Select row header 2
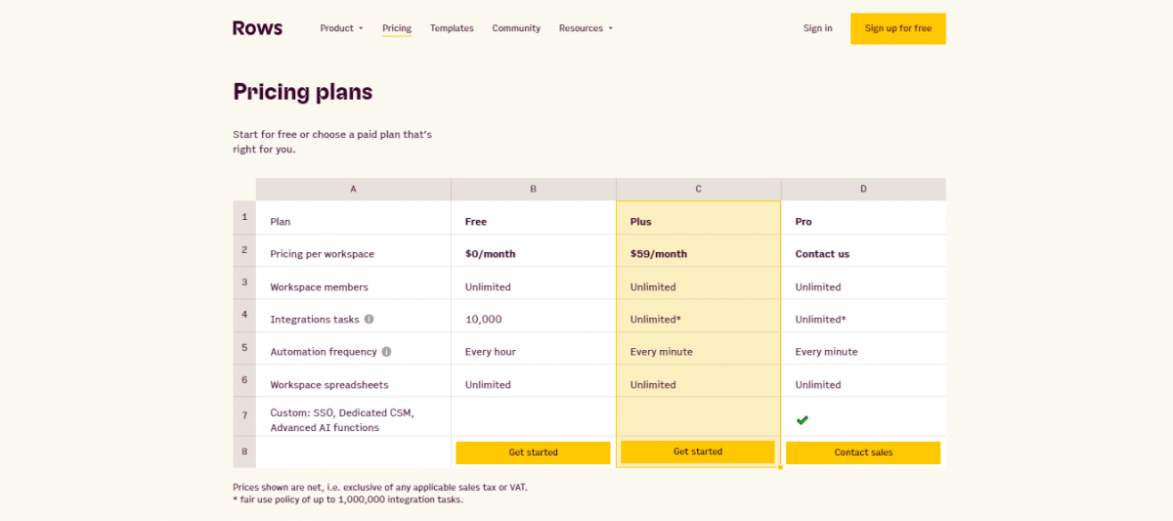 (x=244, y=250)
